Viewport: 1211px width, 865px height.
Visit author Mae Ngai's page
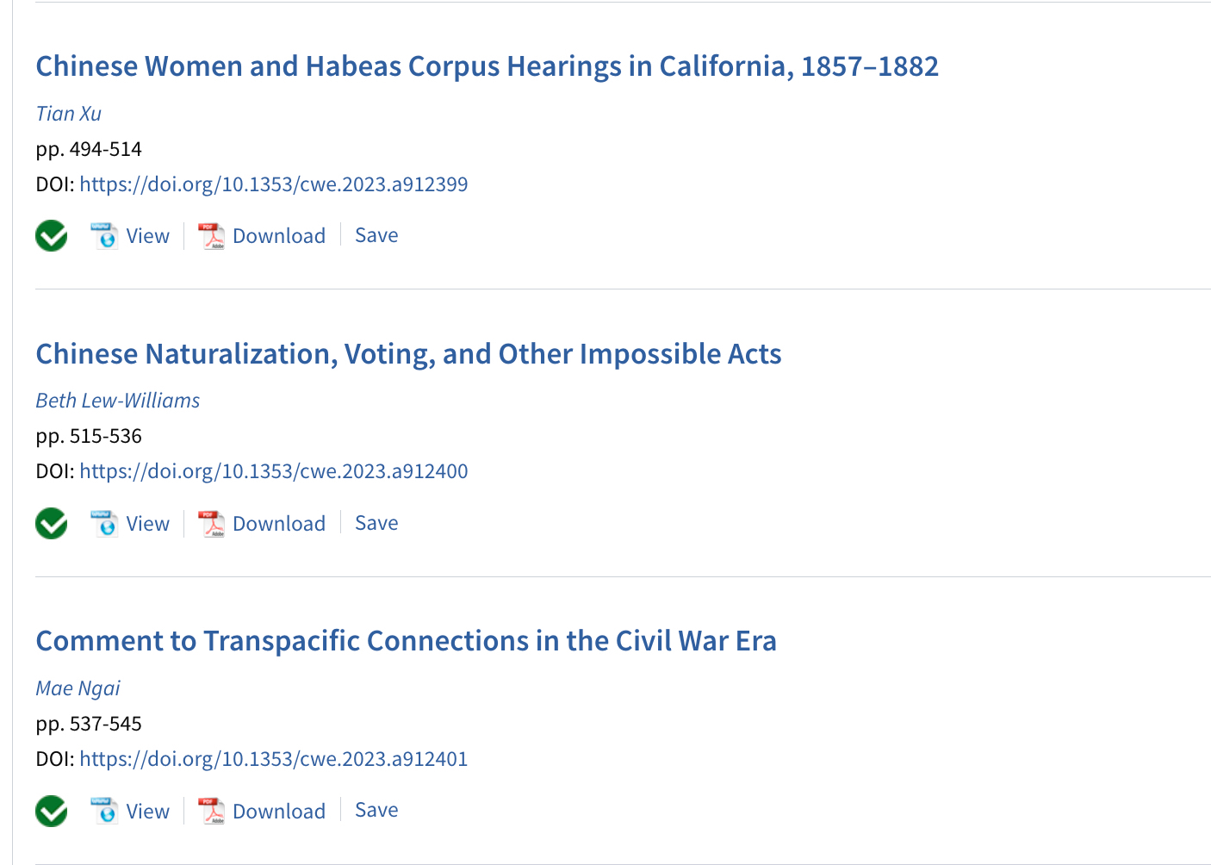pos(78,688)
